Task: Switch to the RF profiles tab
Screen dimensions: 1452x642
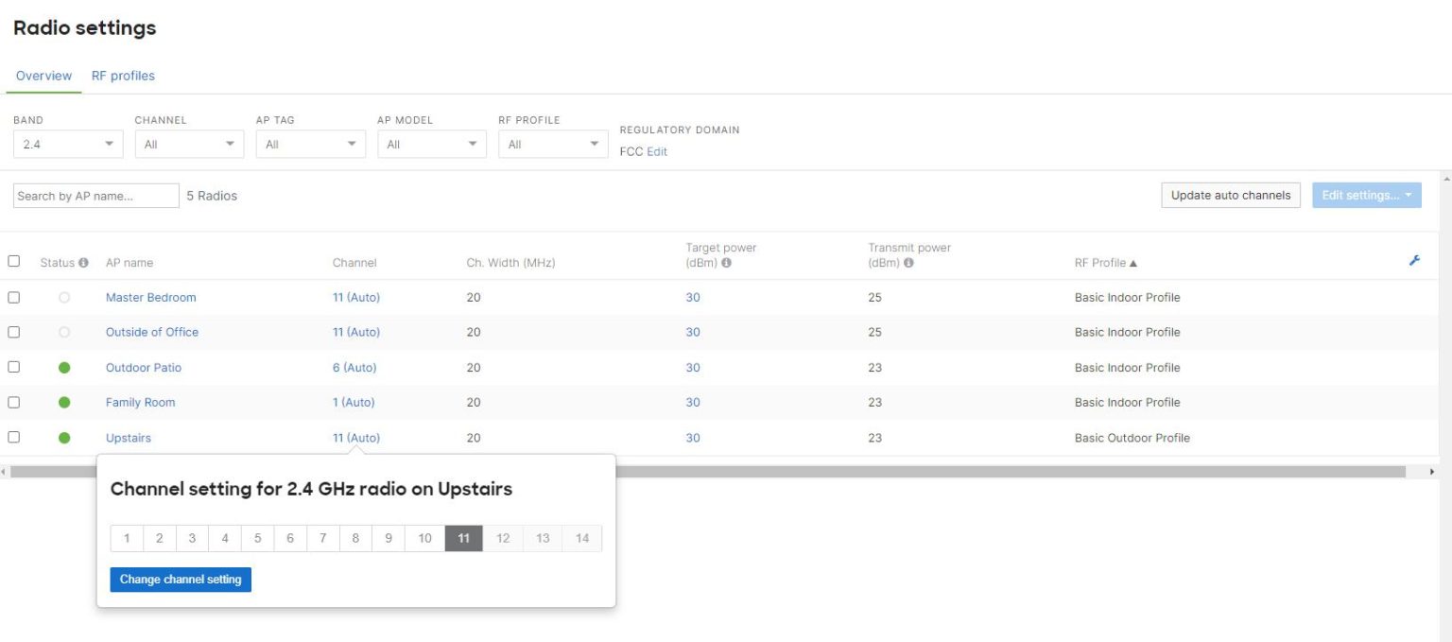Action: (x=122, y=76)
